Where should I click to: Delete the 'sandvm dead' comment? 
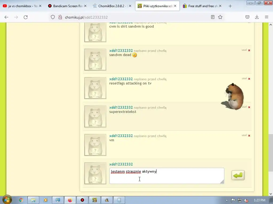tap(249, 50)
